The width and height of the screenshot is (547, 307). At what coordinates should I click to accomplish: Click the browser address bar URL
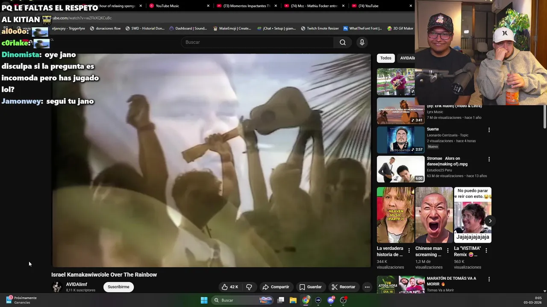coord(82,18)
